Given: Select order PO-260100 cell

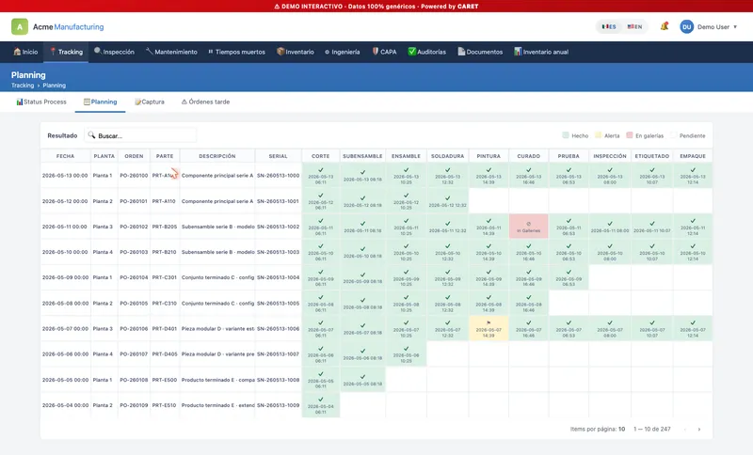Looking at the screenshot, I should click(134, 176).
